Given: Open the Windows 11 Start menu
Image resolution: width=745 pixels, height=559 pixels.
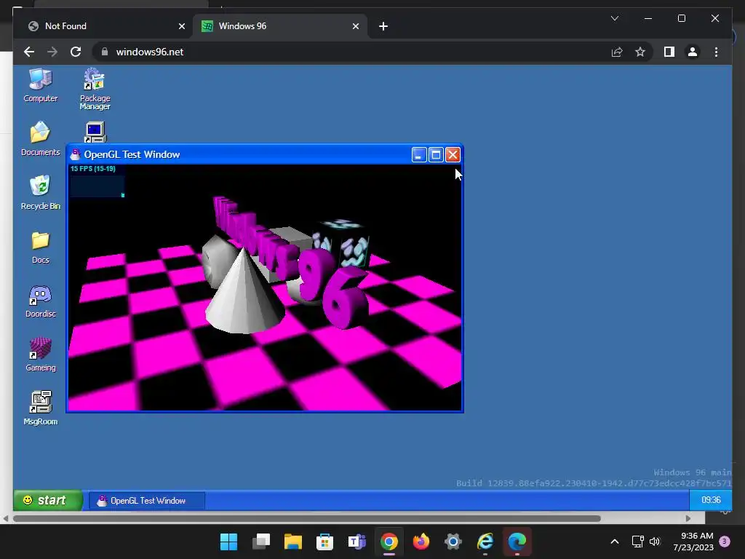Looking at the screenshot, I should point(228,542).
